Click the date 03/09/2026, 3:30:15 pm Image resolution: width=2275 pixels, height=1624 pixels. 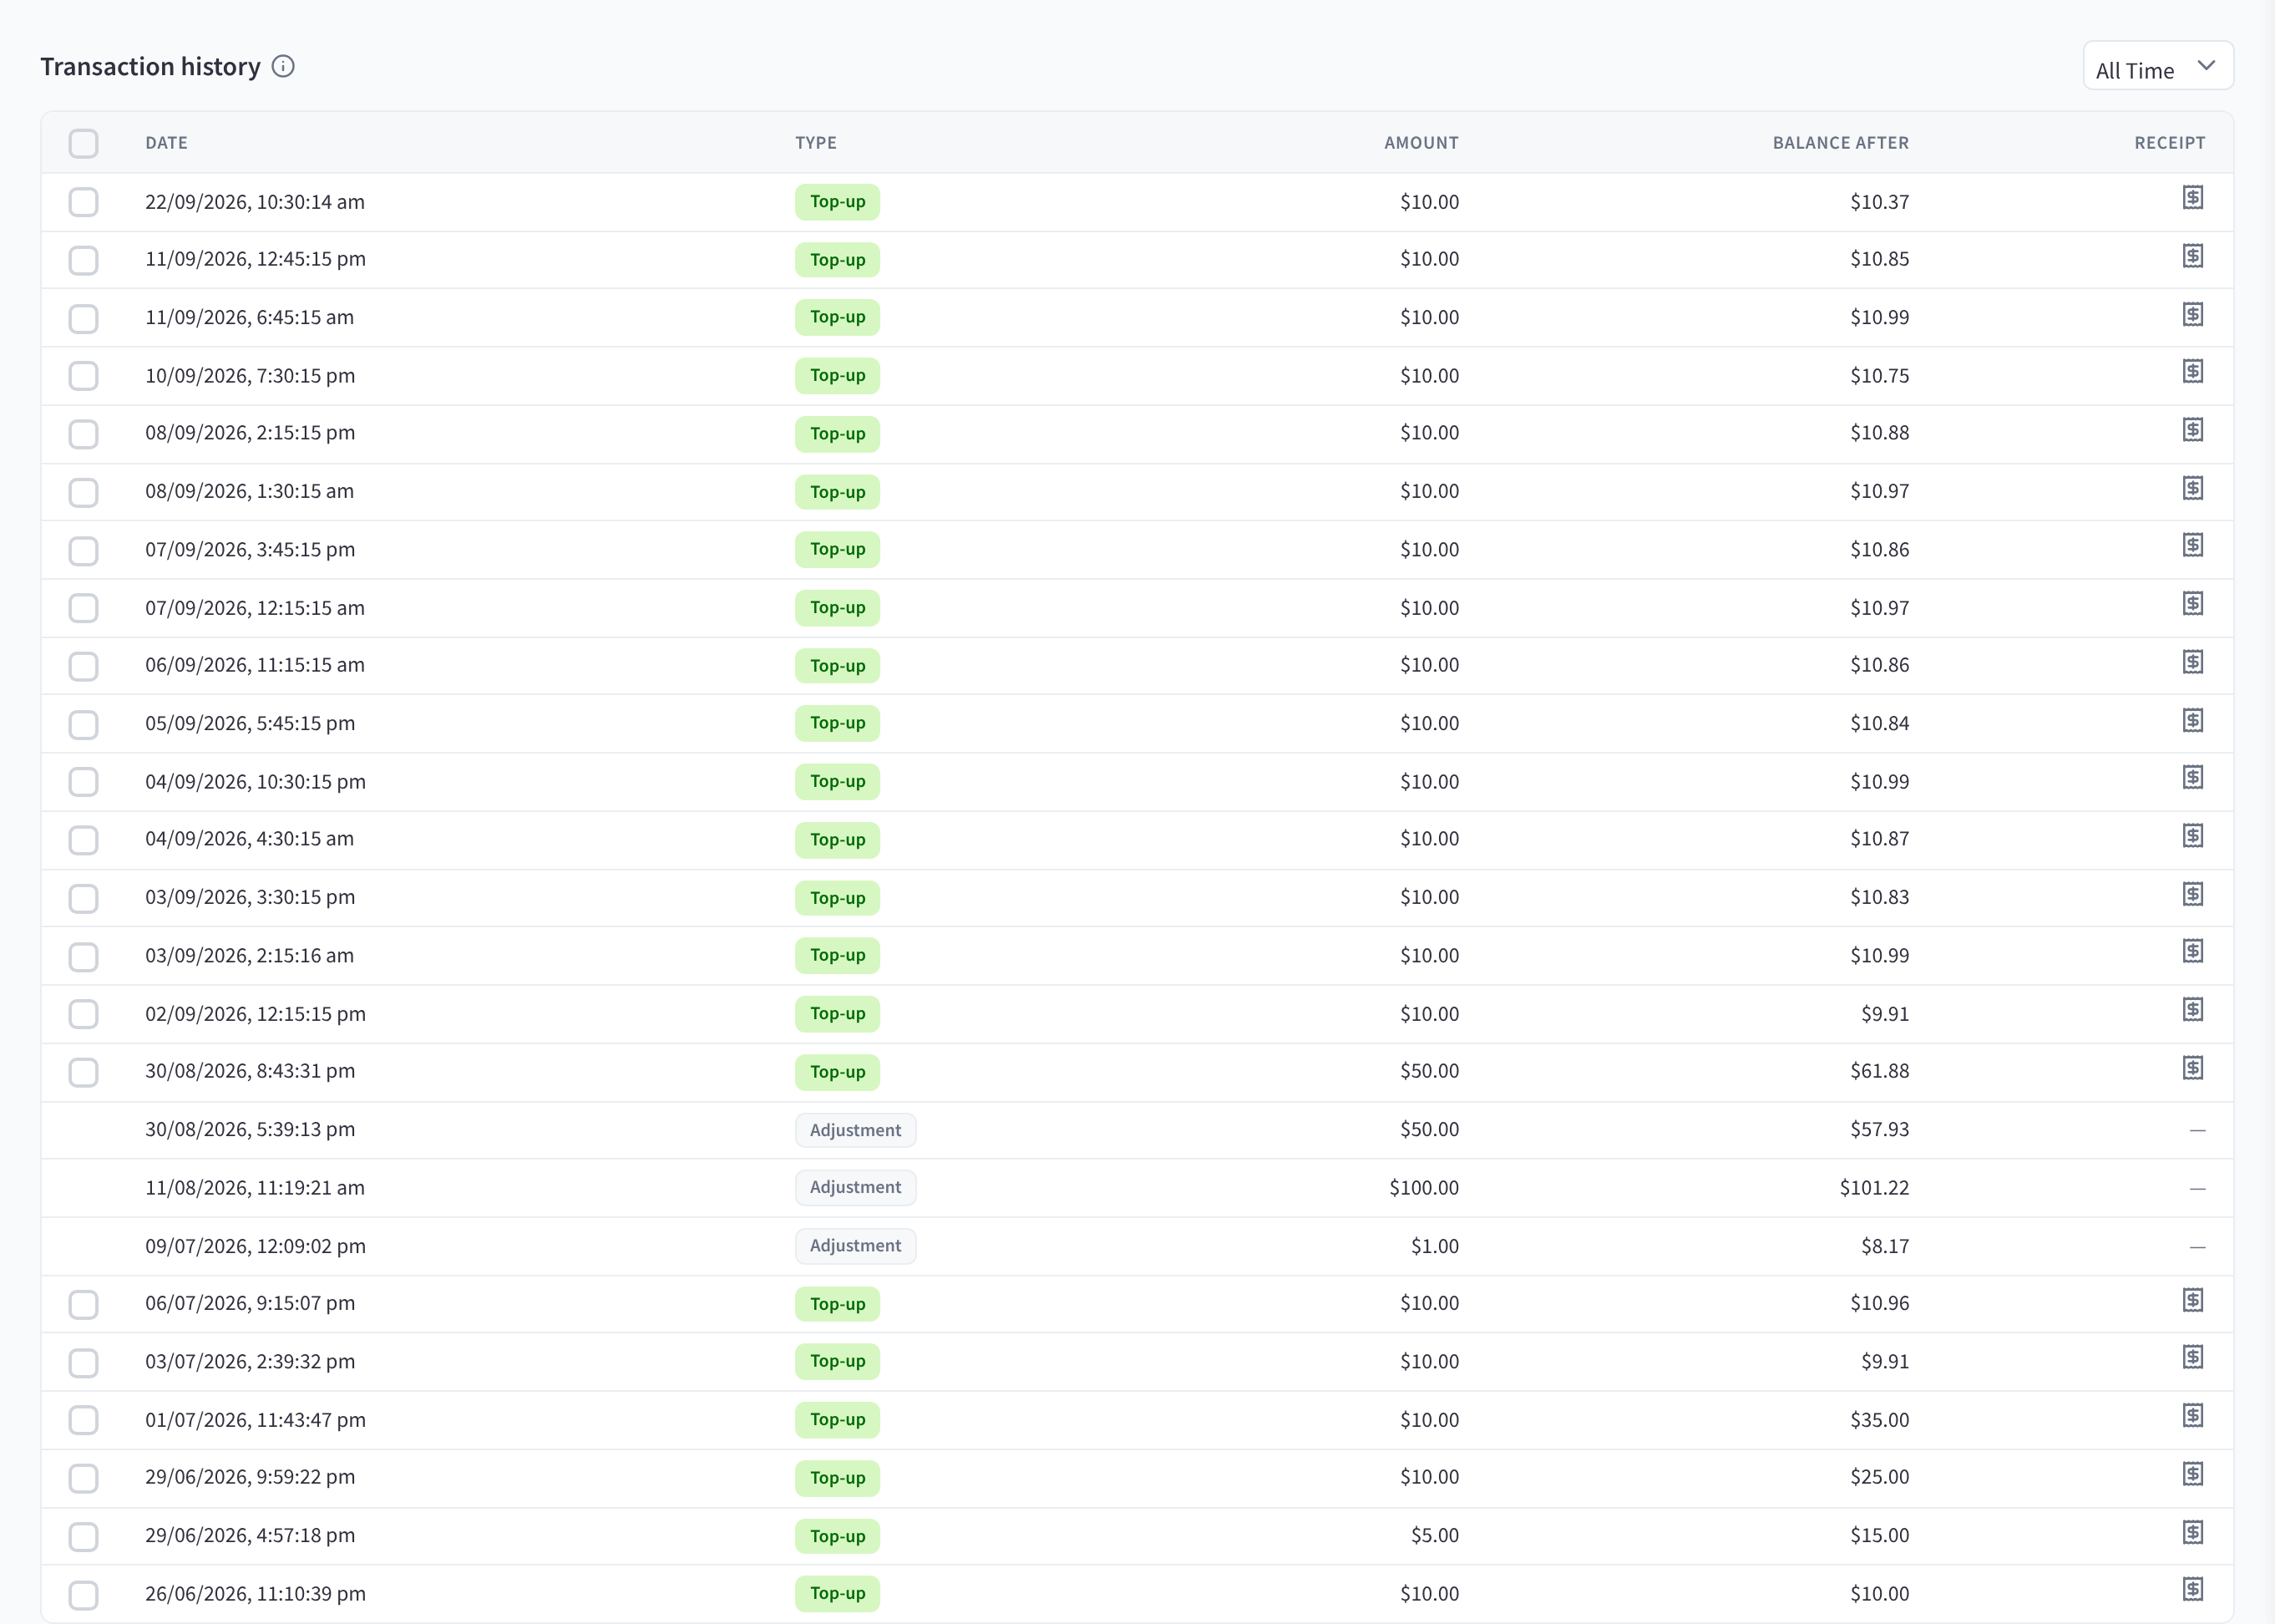pos(250,897)
